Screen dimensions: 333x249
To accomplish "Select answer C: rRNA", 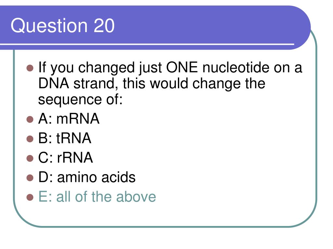I will click(65, 158).
